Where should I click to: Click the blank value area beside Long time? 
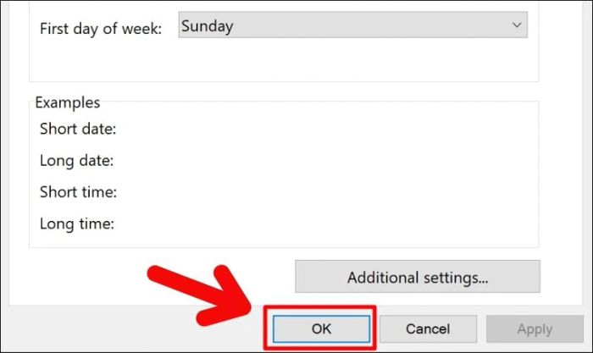point(325,223)
